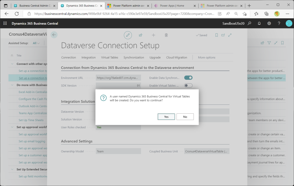Toggle Enable Virtual Tables switch

click(x=188, y=86)
